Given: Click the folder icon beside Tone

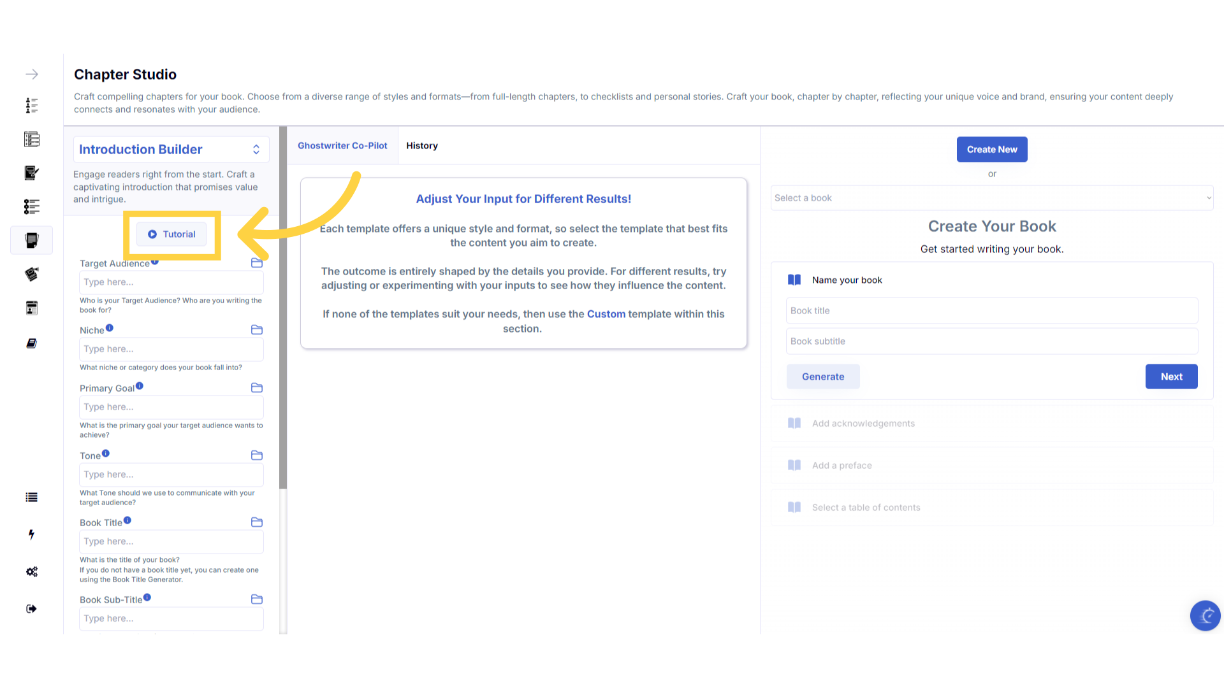Looking at the screenshot, I should (257, 455).
